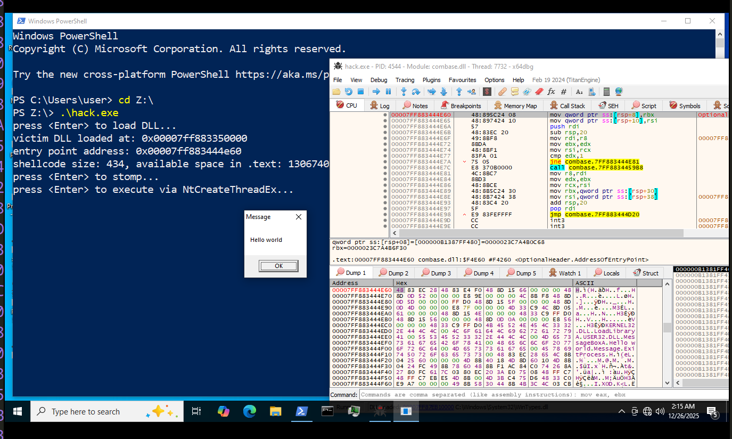
Task: Open the Functions fx icon
Action: tap(551, 92)
